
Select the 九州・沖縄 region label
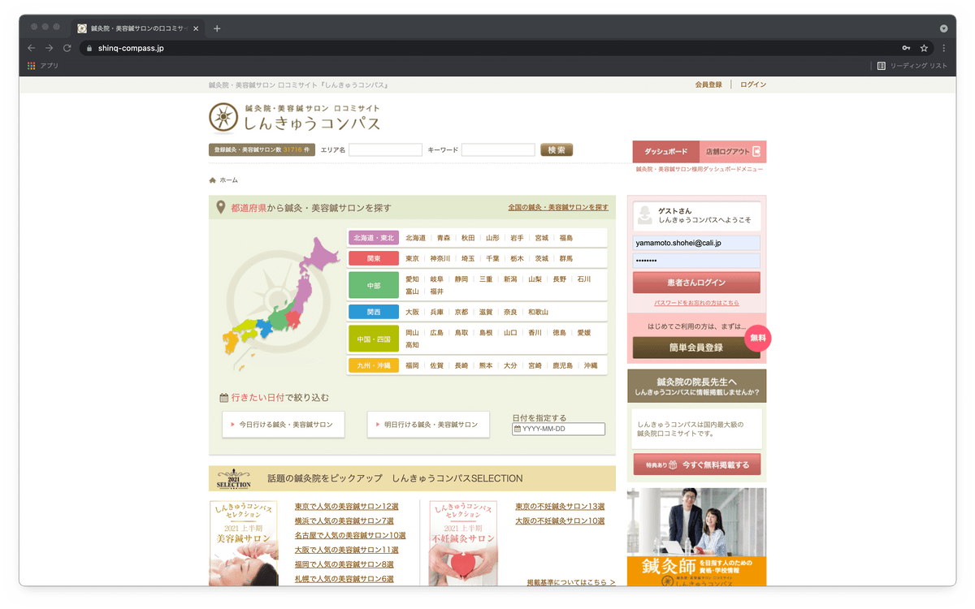[x=374, y=365]
